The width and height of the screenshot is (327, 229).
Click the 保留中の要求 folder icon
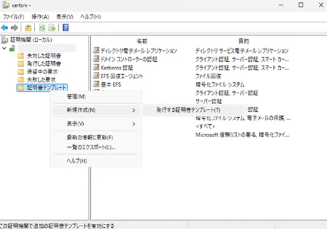pyautogui.click(x=21, y=72)
